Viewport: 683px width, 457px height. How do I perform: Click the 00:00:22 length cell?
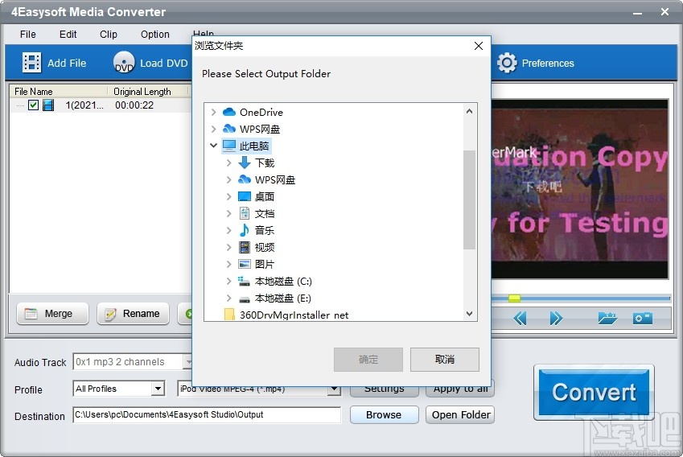(x=134, y=105)
